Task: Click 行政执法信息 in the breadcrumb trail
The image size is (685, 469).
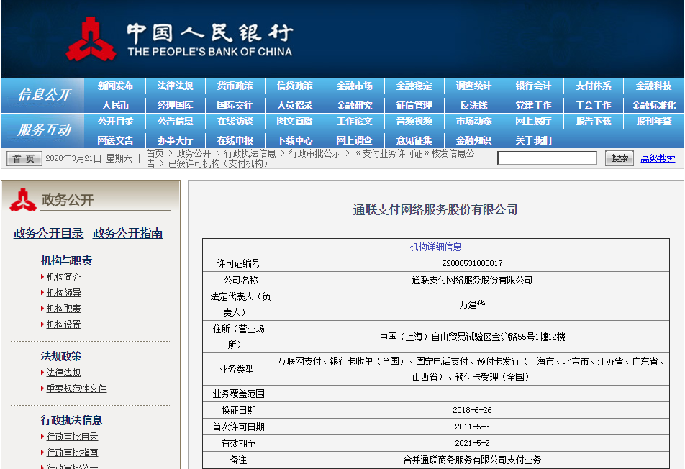Action: pyautogui.click(x=250, y=153)
